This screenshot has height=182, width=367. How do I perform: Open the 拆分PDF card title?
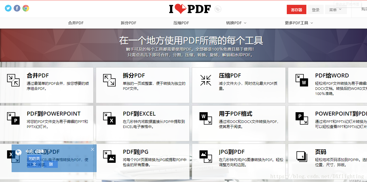(x=134, y=75)
